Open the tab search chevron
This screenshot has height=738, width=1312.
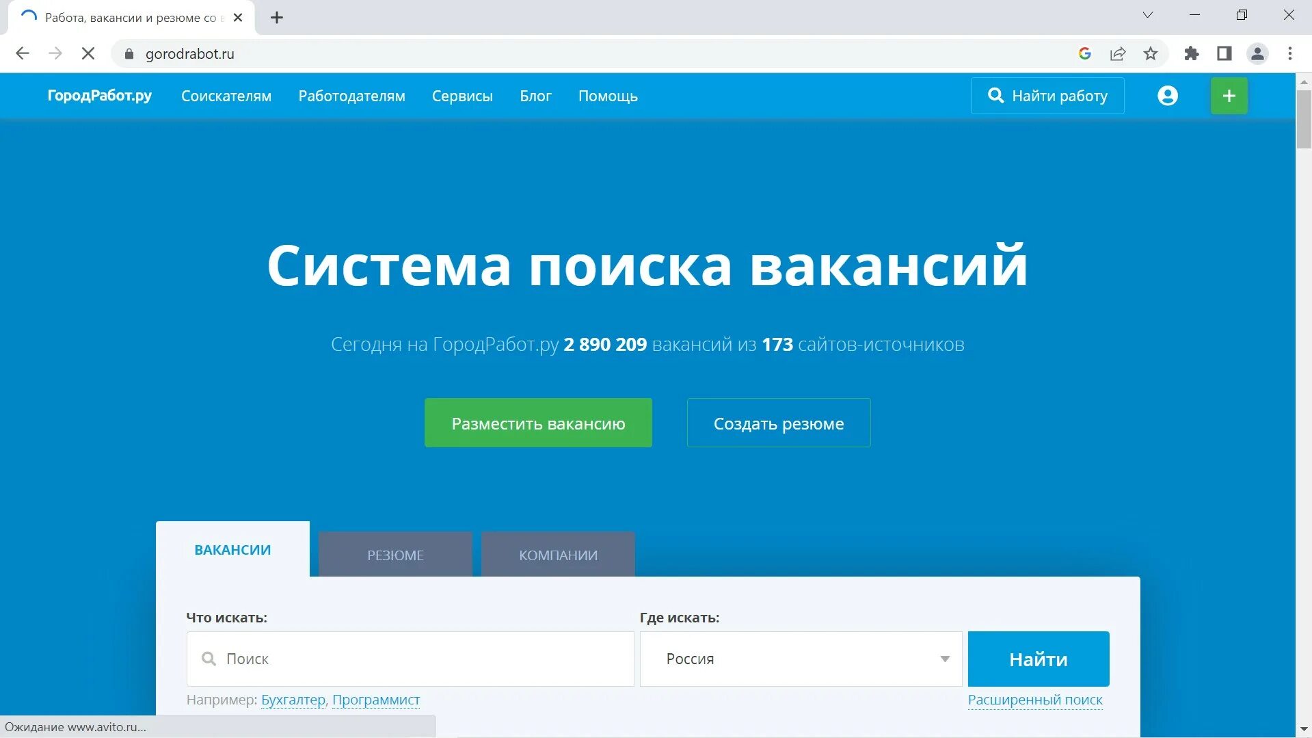pyautogui.click(x=1148, y=15)
